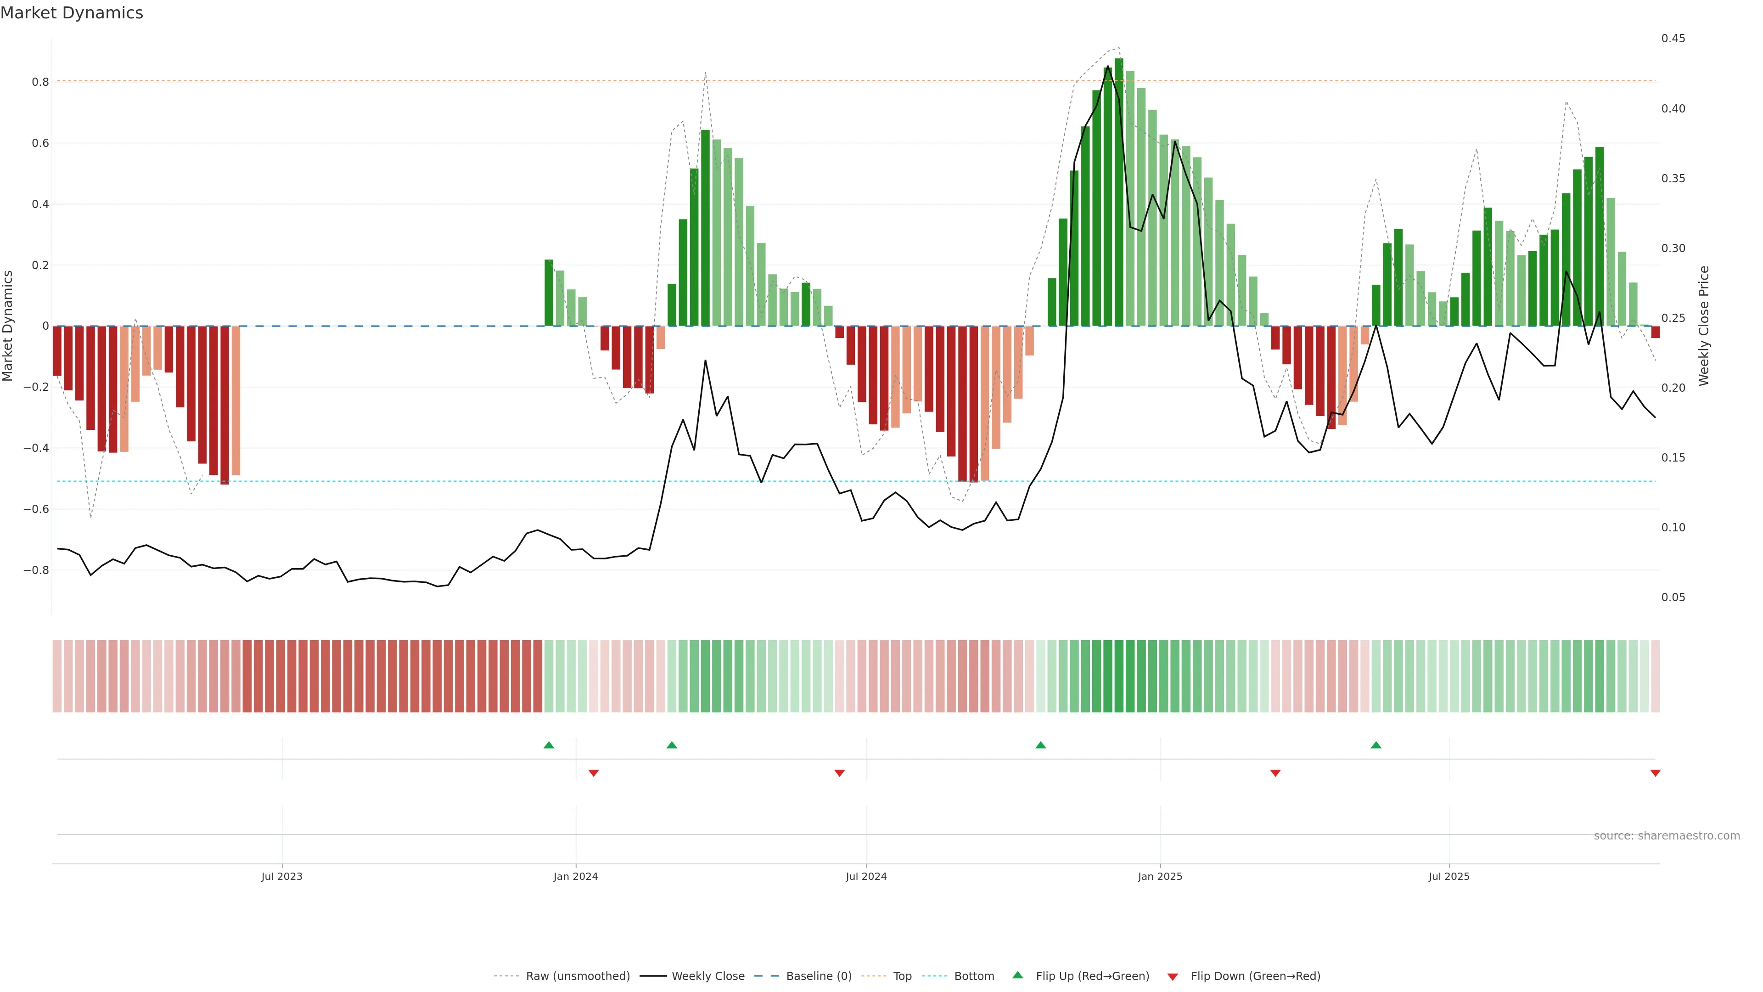Click the red flip-down marker just after Jan 2024

click(593, 773)
